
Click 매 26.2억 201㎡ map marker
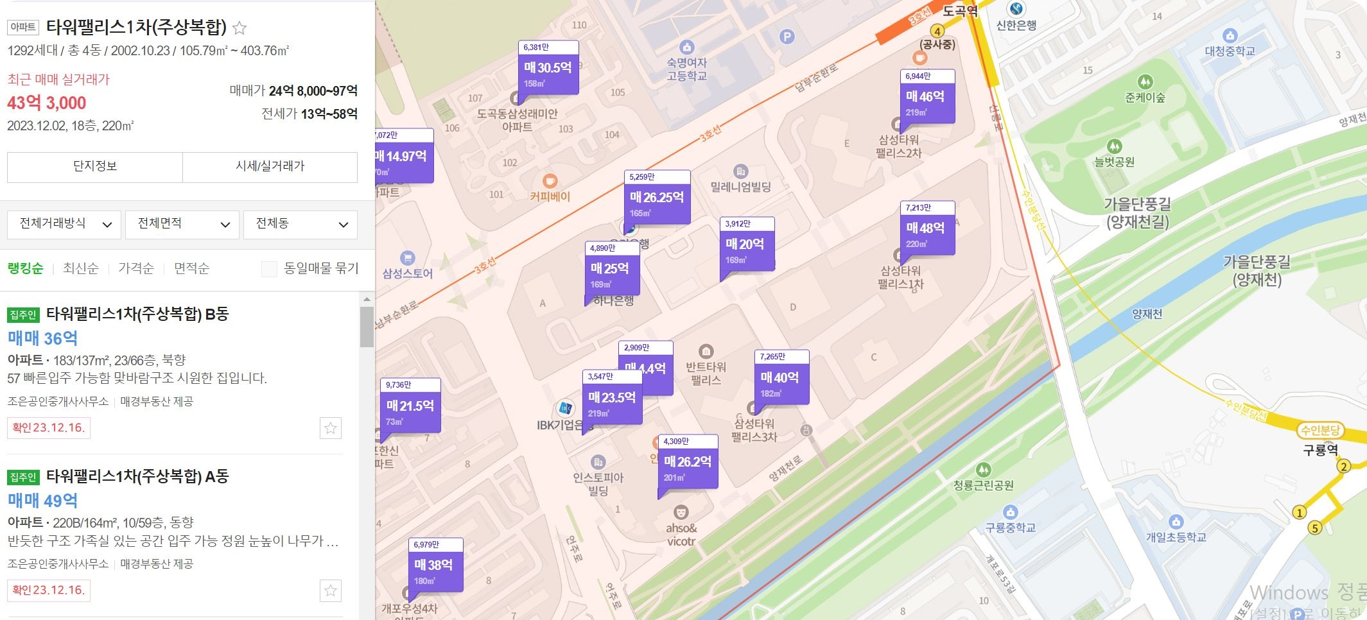click(688, 462)
